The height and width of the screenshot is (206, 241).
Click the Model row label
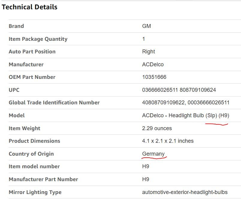[16, 115]
